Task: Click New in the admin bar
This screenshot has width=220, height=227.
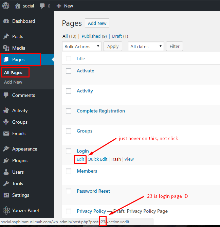Action: pyautogui.click(x=69, y=6)
